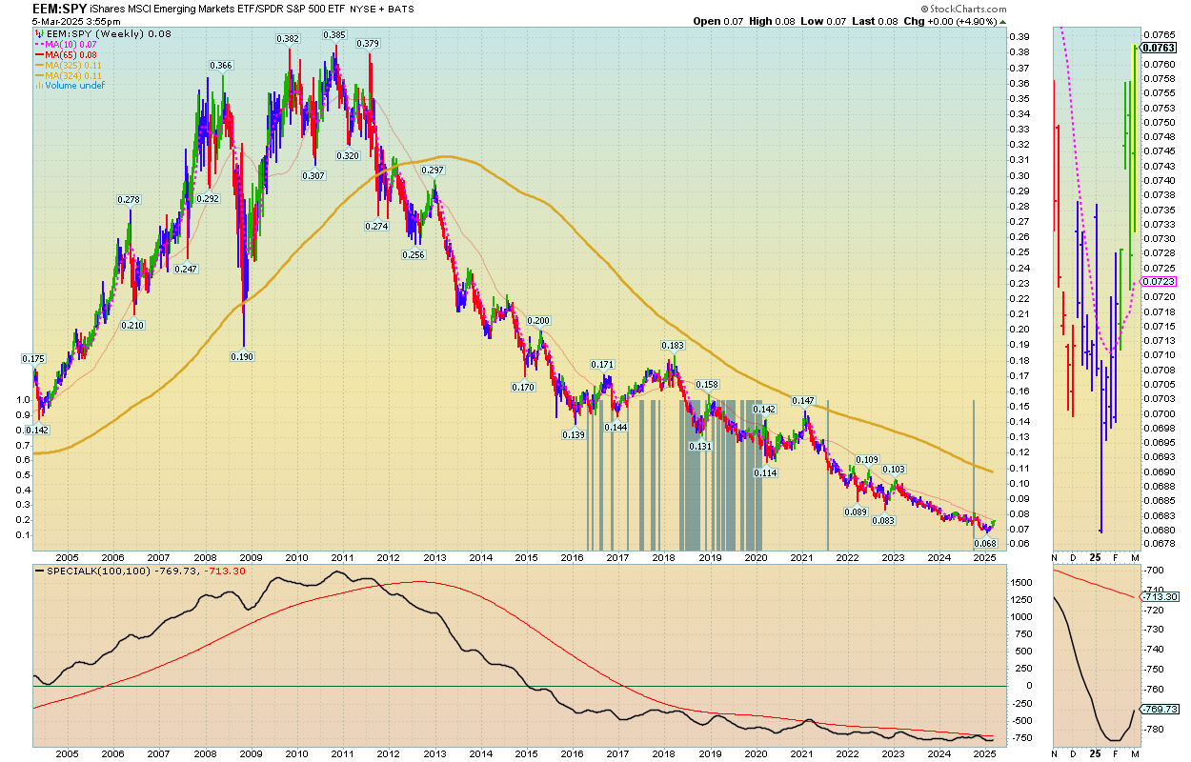This screenshot has height=762, width=1191.
Task: Click the 0.190 low price label in 2009
Action: pyautogui.click(x=241, y=356)
